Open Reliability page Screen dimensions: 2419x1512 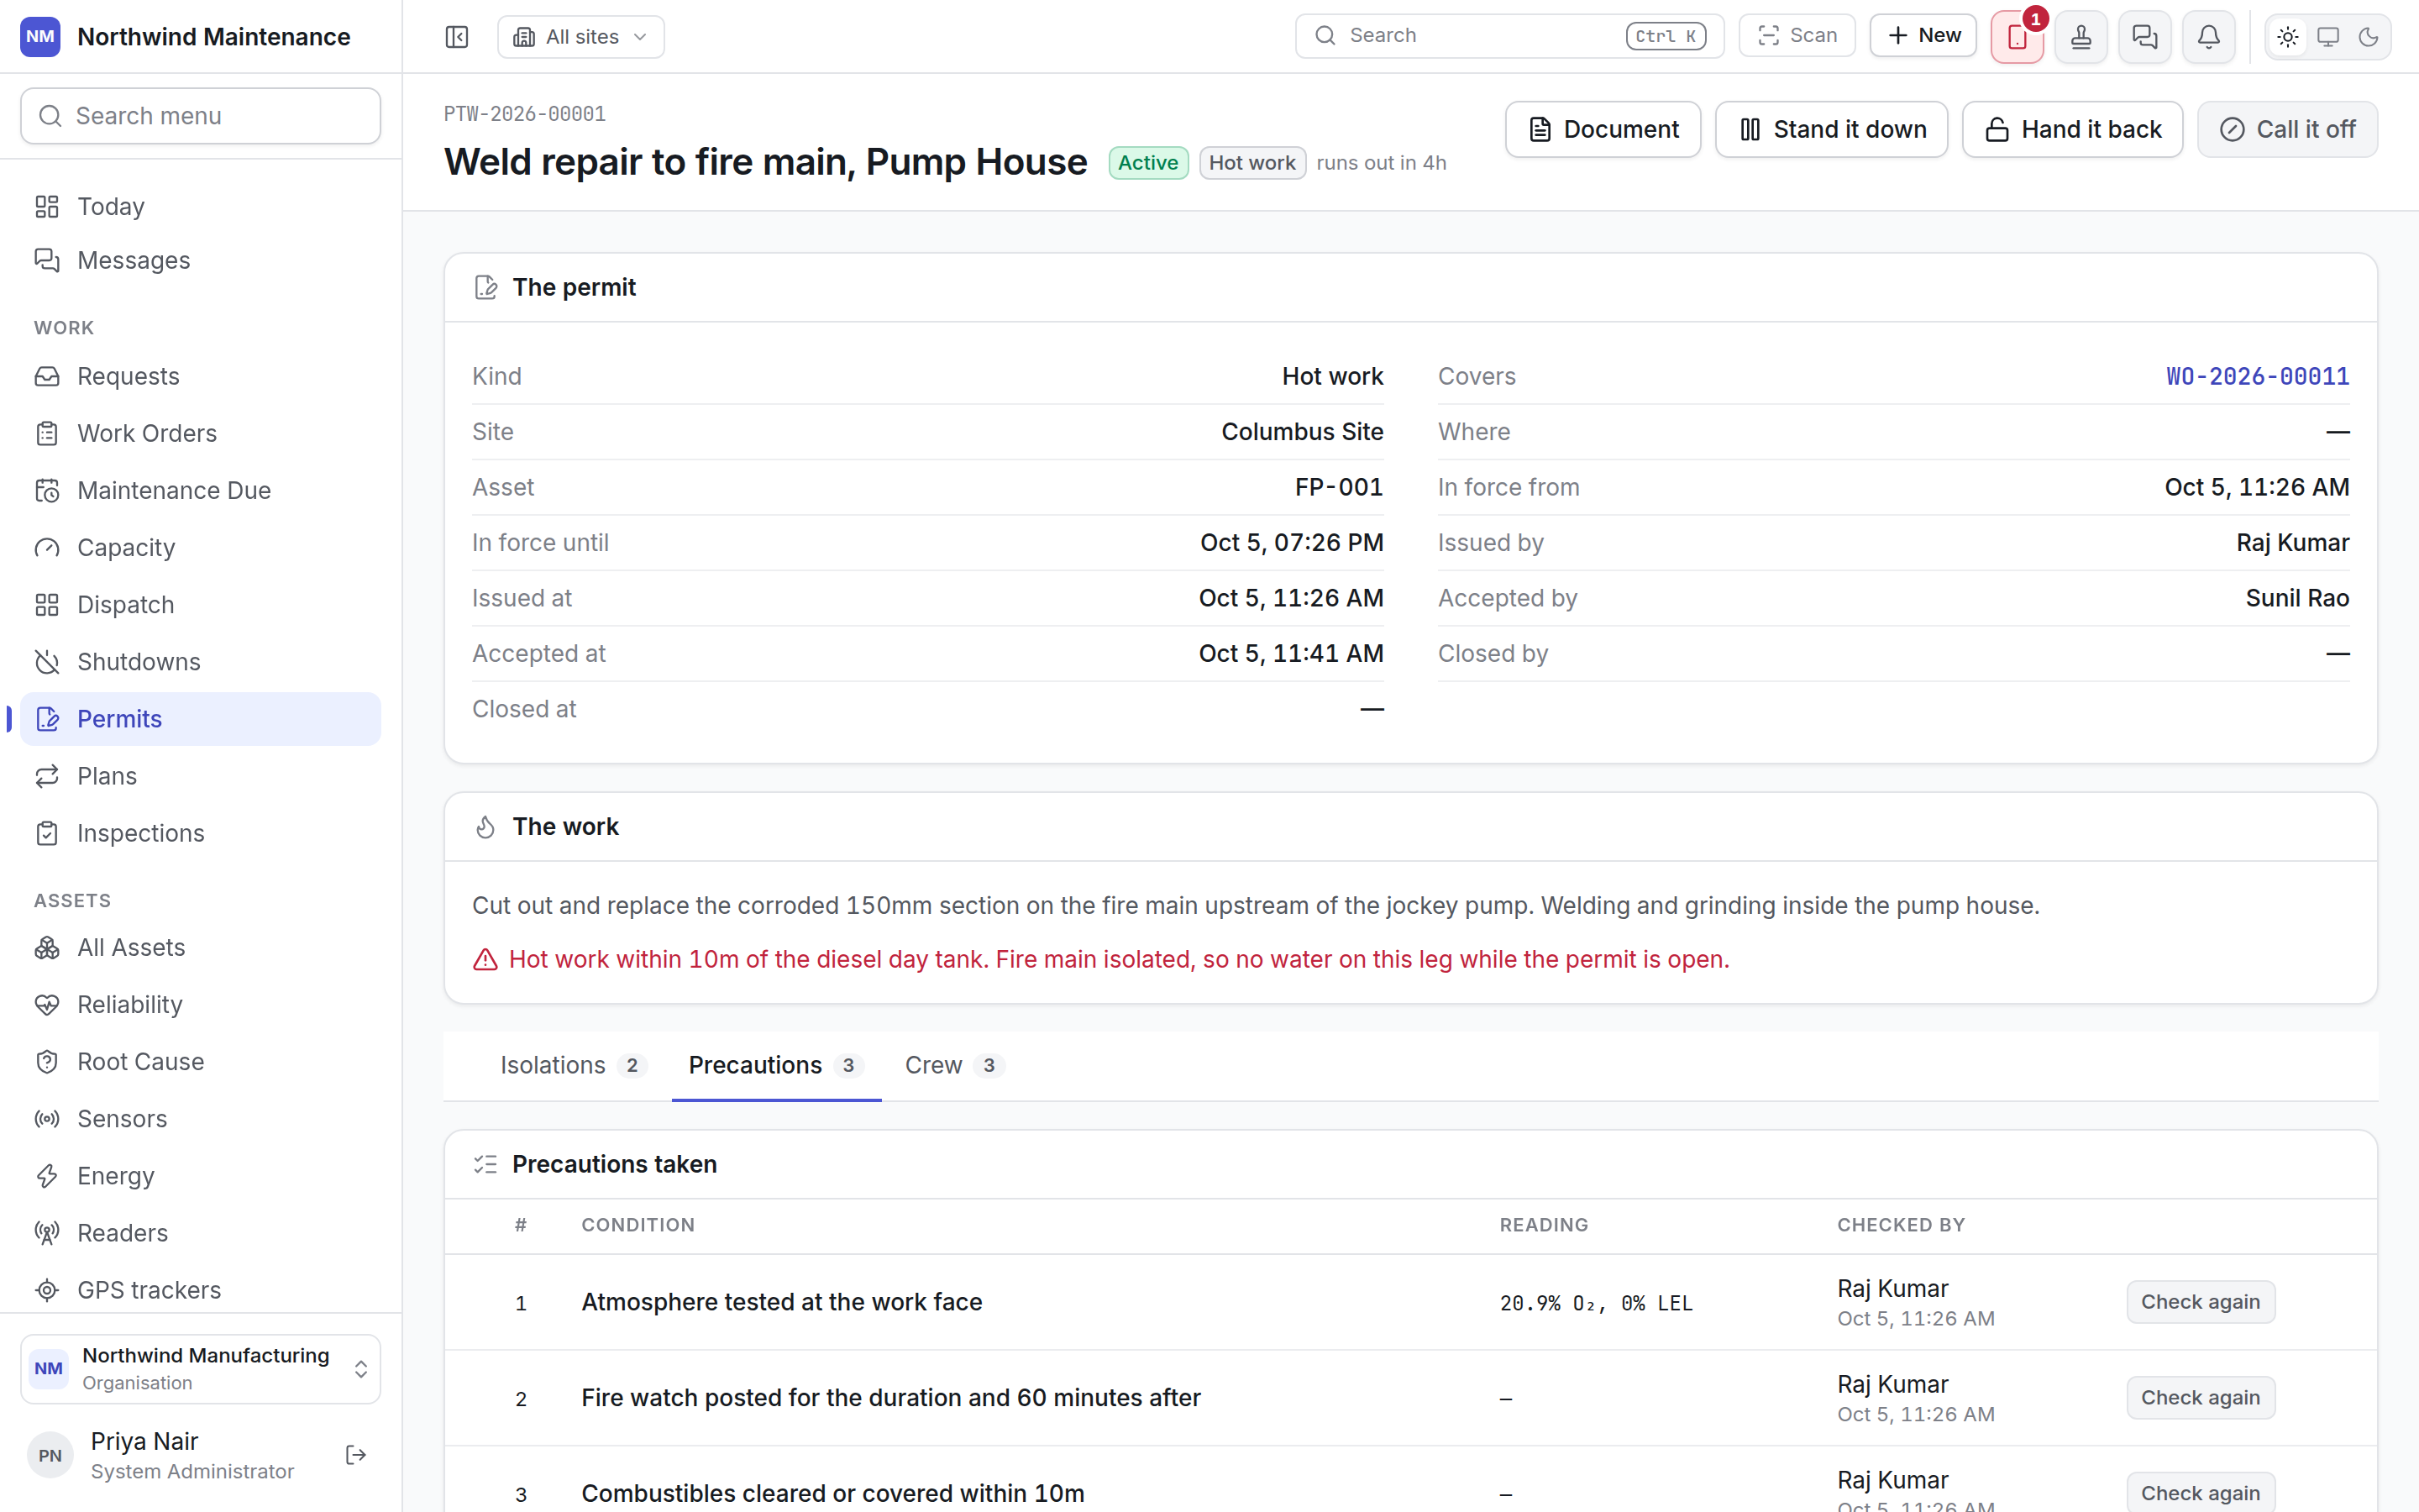coord(201,1005)
